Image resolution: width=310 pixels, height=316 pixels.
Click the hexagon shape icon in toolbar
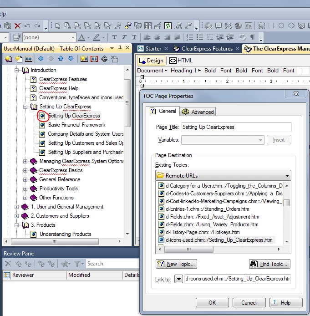(x=291, y=25)
